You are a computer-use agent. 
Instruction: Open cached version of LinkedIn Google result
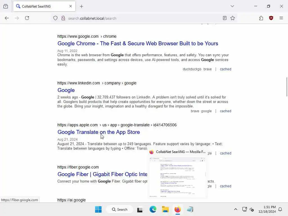point(226,111)
